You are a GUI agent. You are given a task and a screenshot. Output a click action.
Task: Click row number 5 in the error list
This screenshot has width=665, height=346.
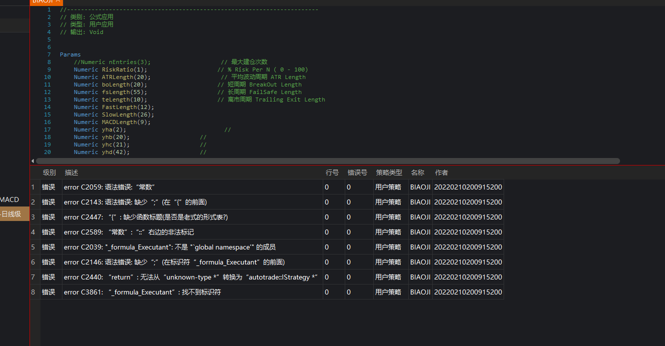point(33,247)
